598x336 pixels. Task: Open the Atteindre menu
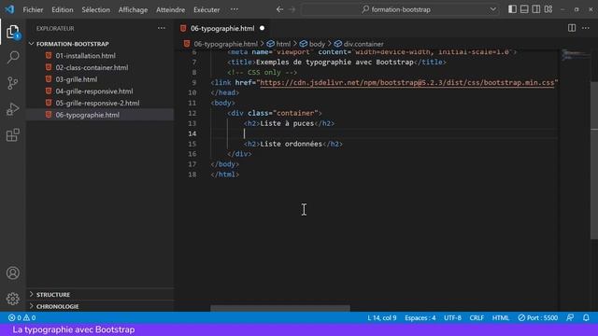pos(170,9)
